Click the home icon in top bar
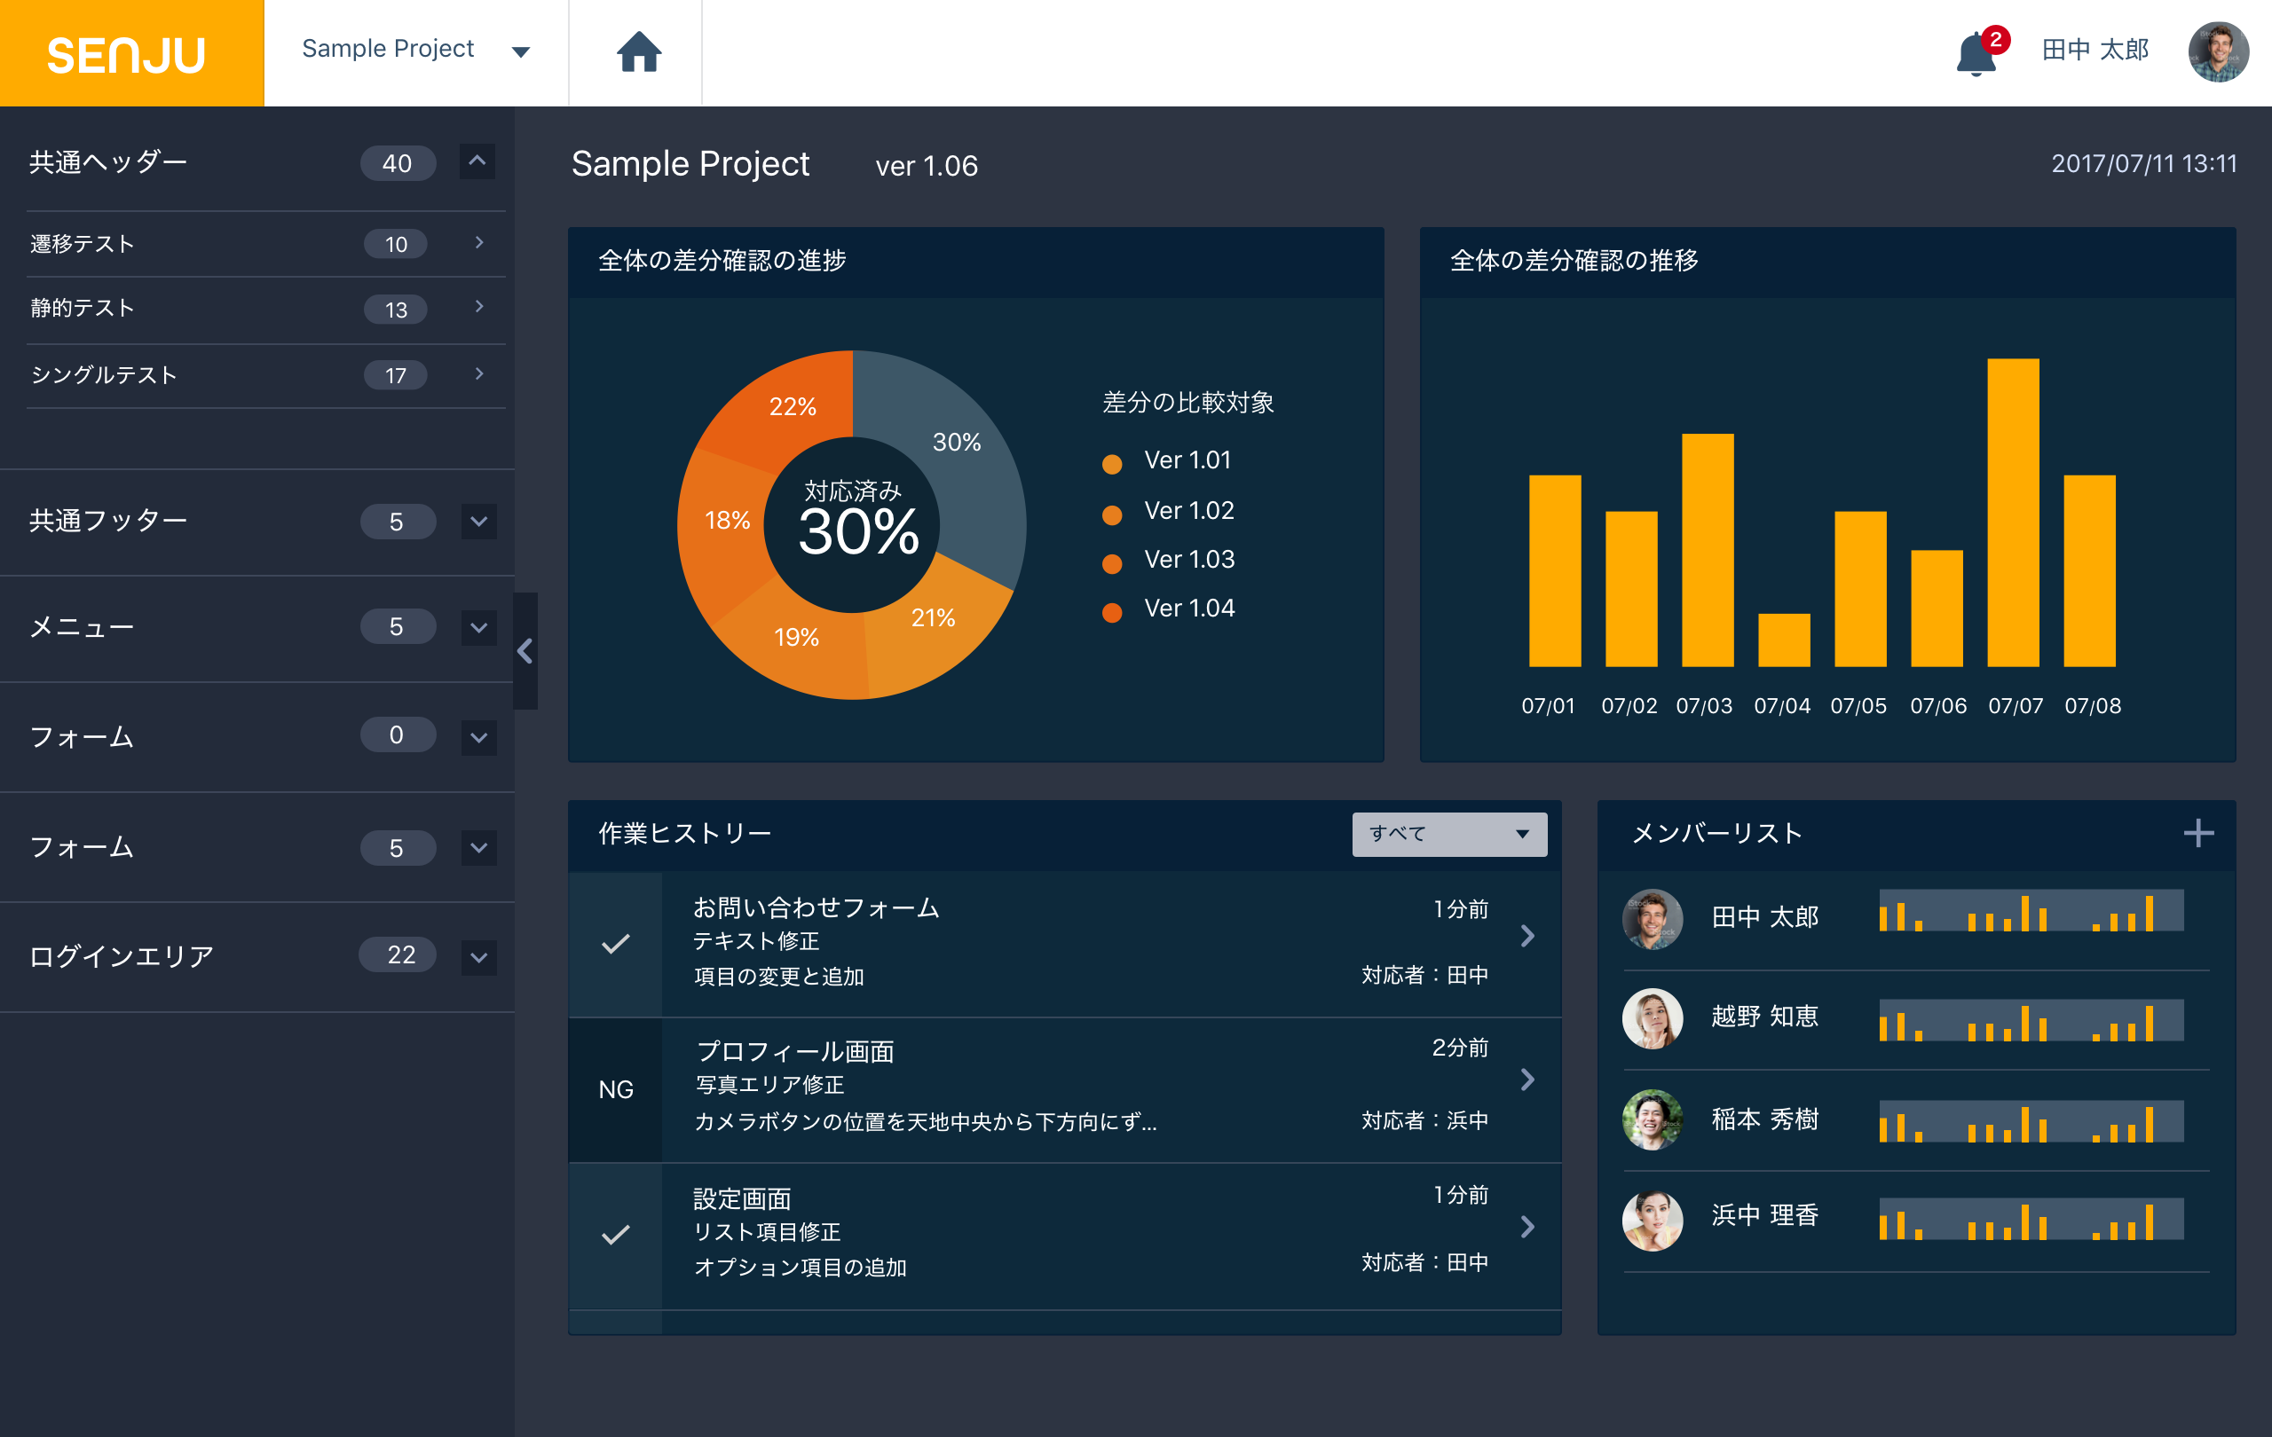The width and height of the screenshot is (2272, 1437). [639, 53]
